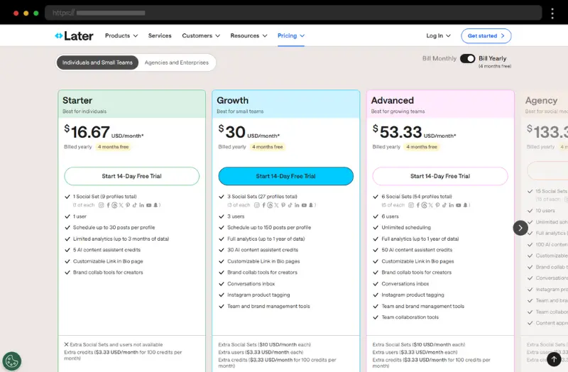568x372 pixels.
Task: Select Agencies and Enterprises option
Action: click(177, 62)
